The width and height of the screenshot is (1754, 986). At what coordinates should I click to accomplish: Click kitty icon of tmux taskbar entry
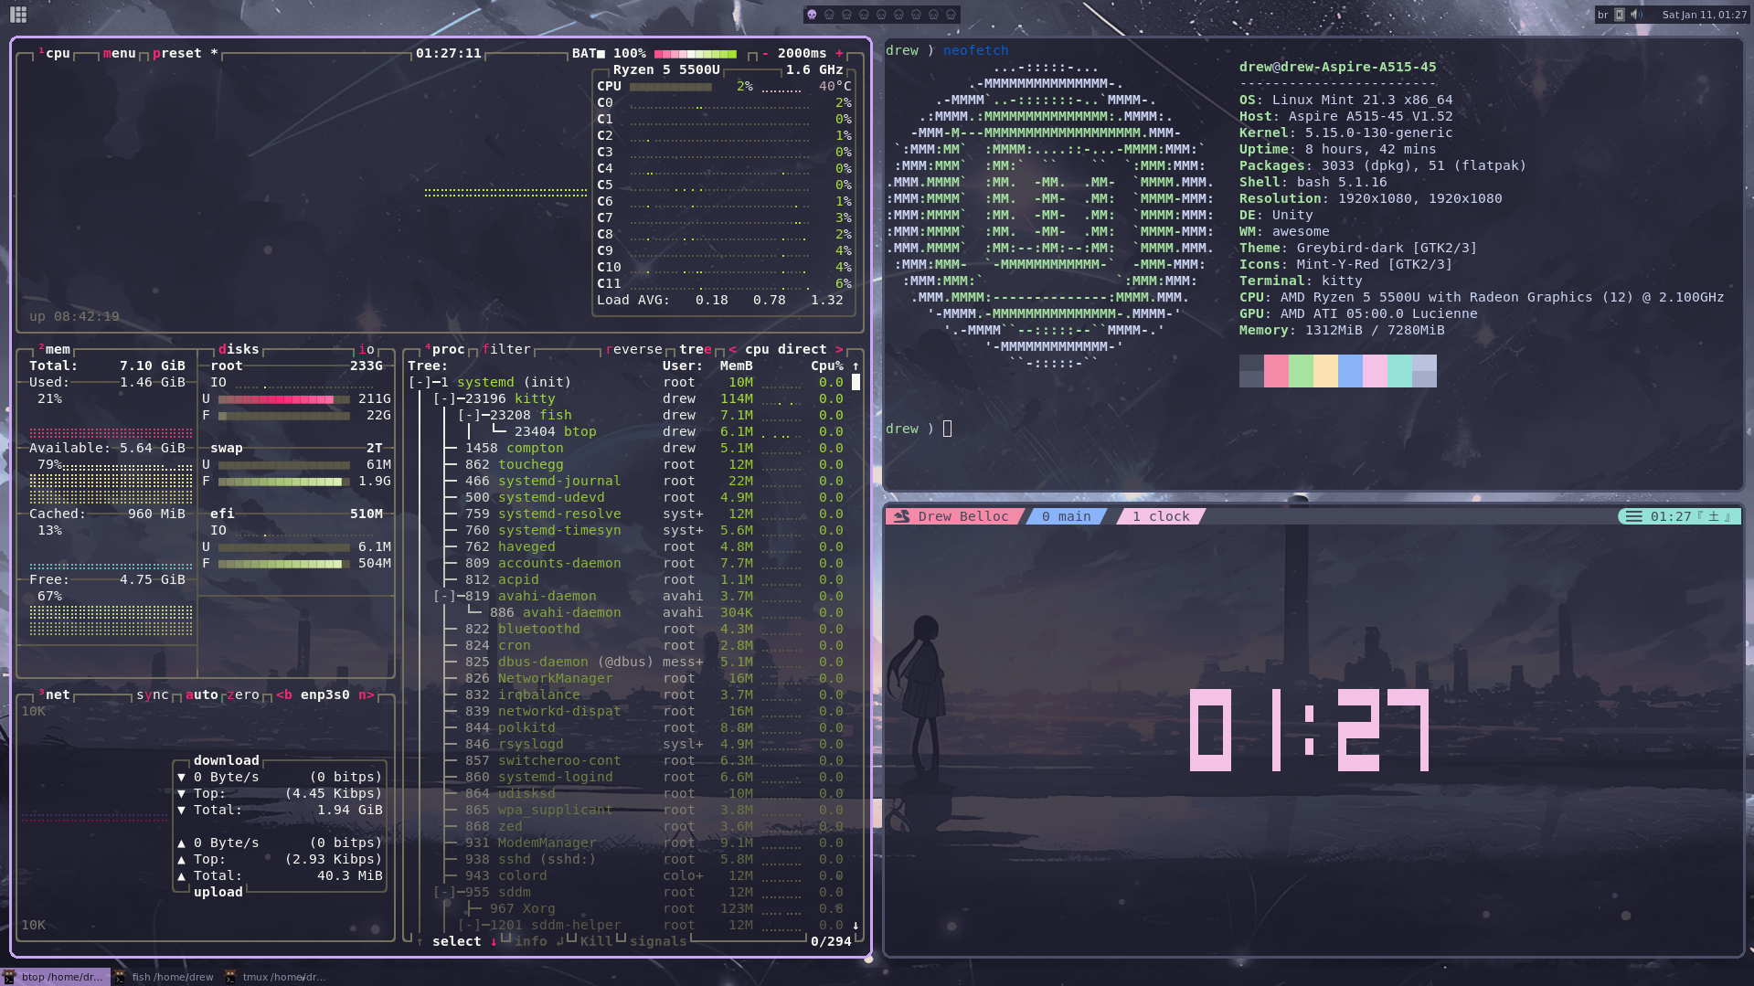230,977
